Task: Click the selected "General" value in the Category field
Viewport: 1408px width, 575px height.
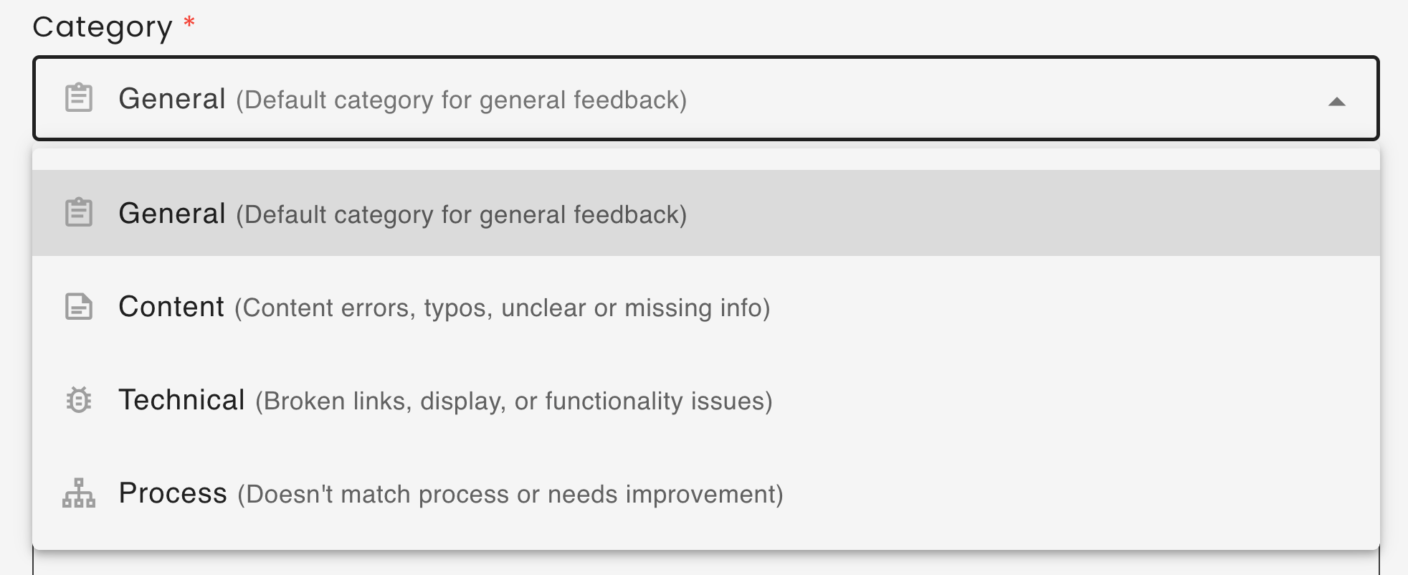Action: [172, 99]
